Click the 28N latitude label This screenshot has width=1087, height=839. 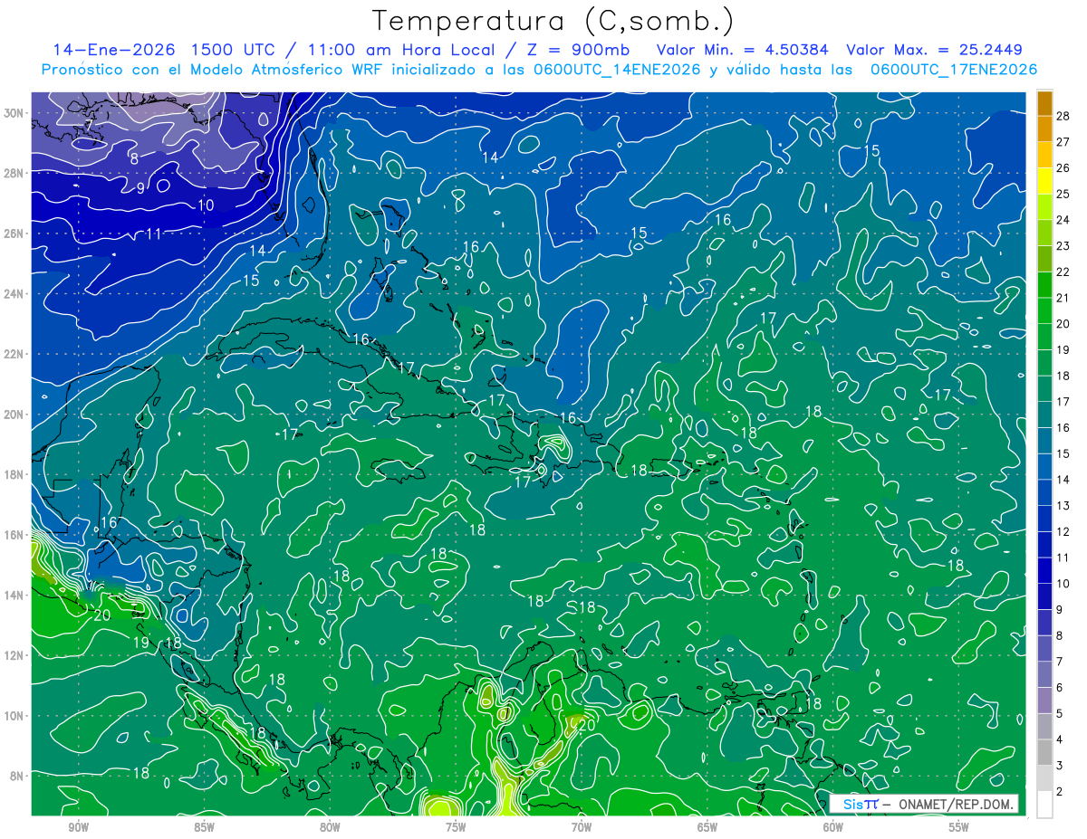pos(15,173)
